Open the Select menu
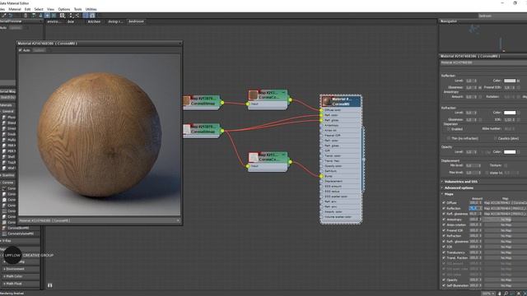The width and height of the screenshot is (527, 296). [x=39, y=9]
